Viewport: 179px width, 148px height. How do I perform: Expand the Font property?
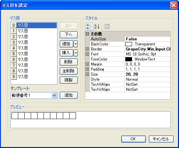(87, 54)
